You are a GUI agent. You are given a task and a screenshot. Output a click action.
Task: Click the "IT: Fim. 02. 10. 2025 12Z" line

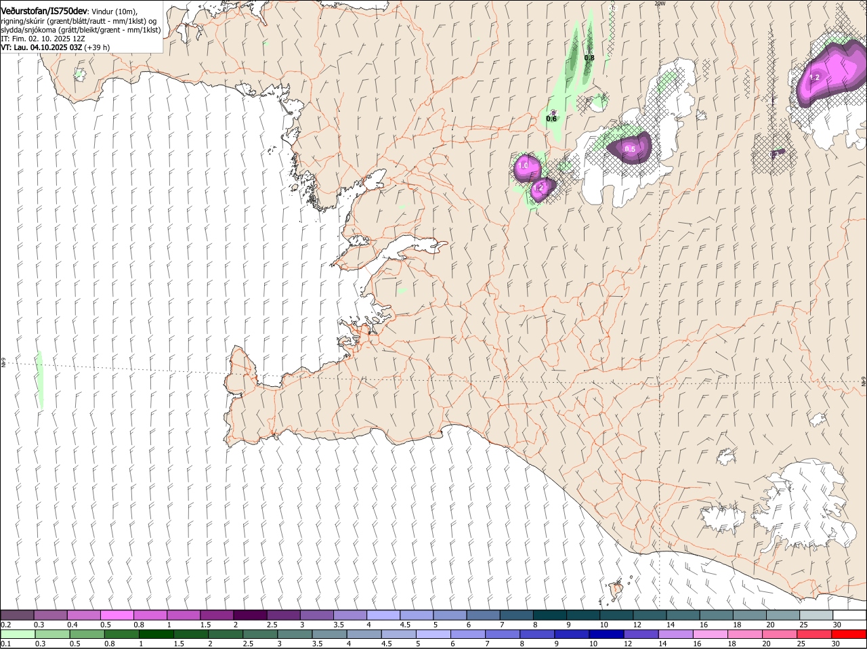43,39
